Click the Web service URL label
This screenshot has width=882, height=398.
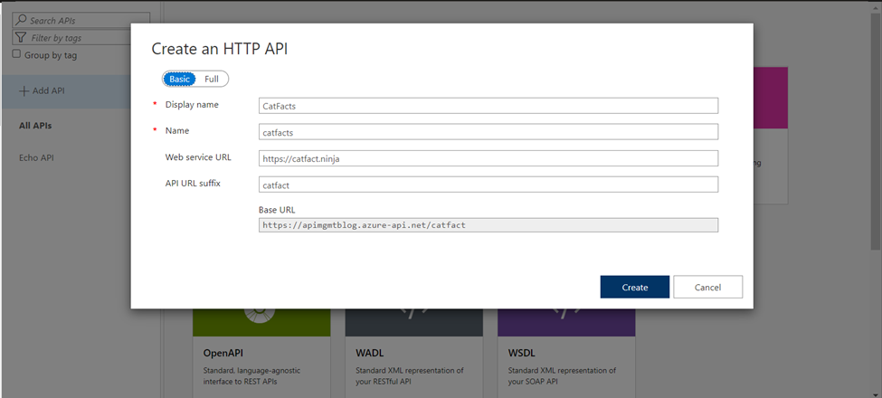(198, 157)
